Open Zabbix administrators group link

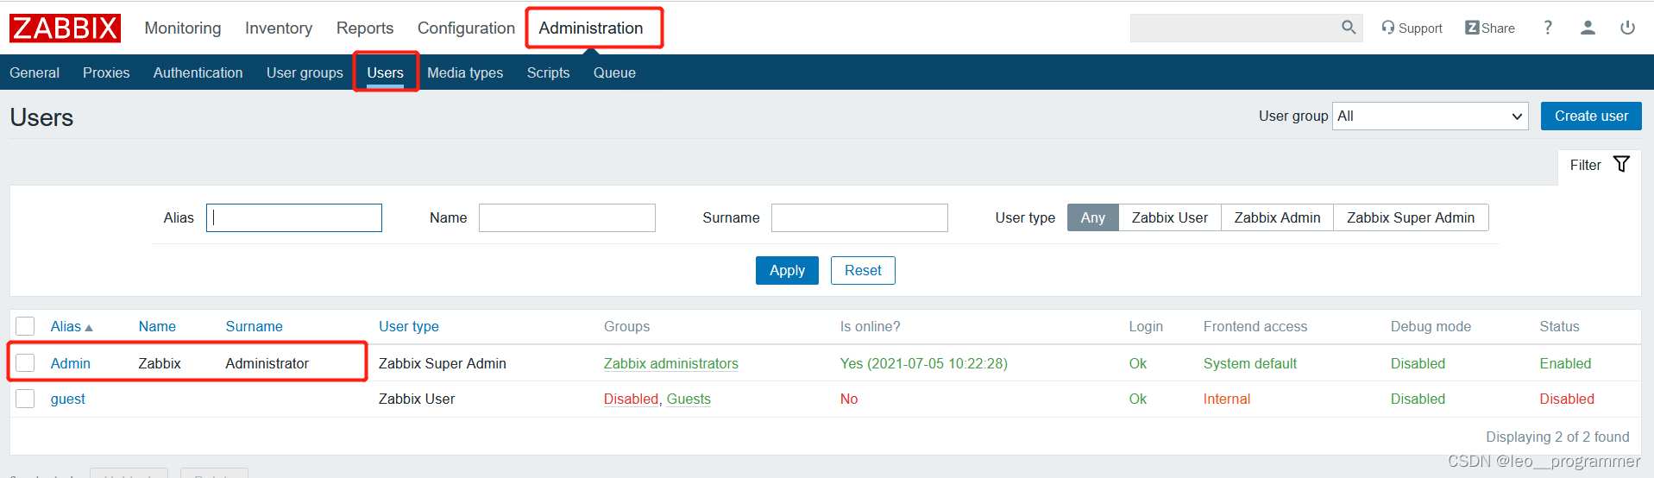pyautogui.click(x=670, y=363)
